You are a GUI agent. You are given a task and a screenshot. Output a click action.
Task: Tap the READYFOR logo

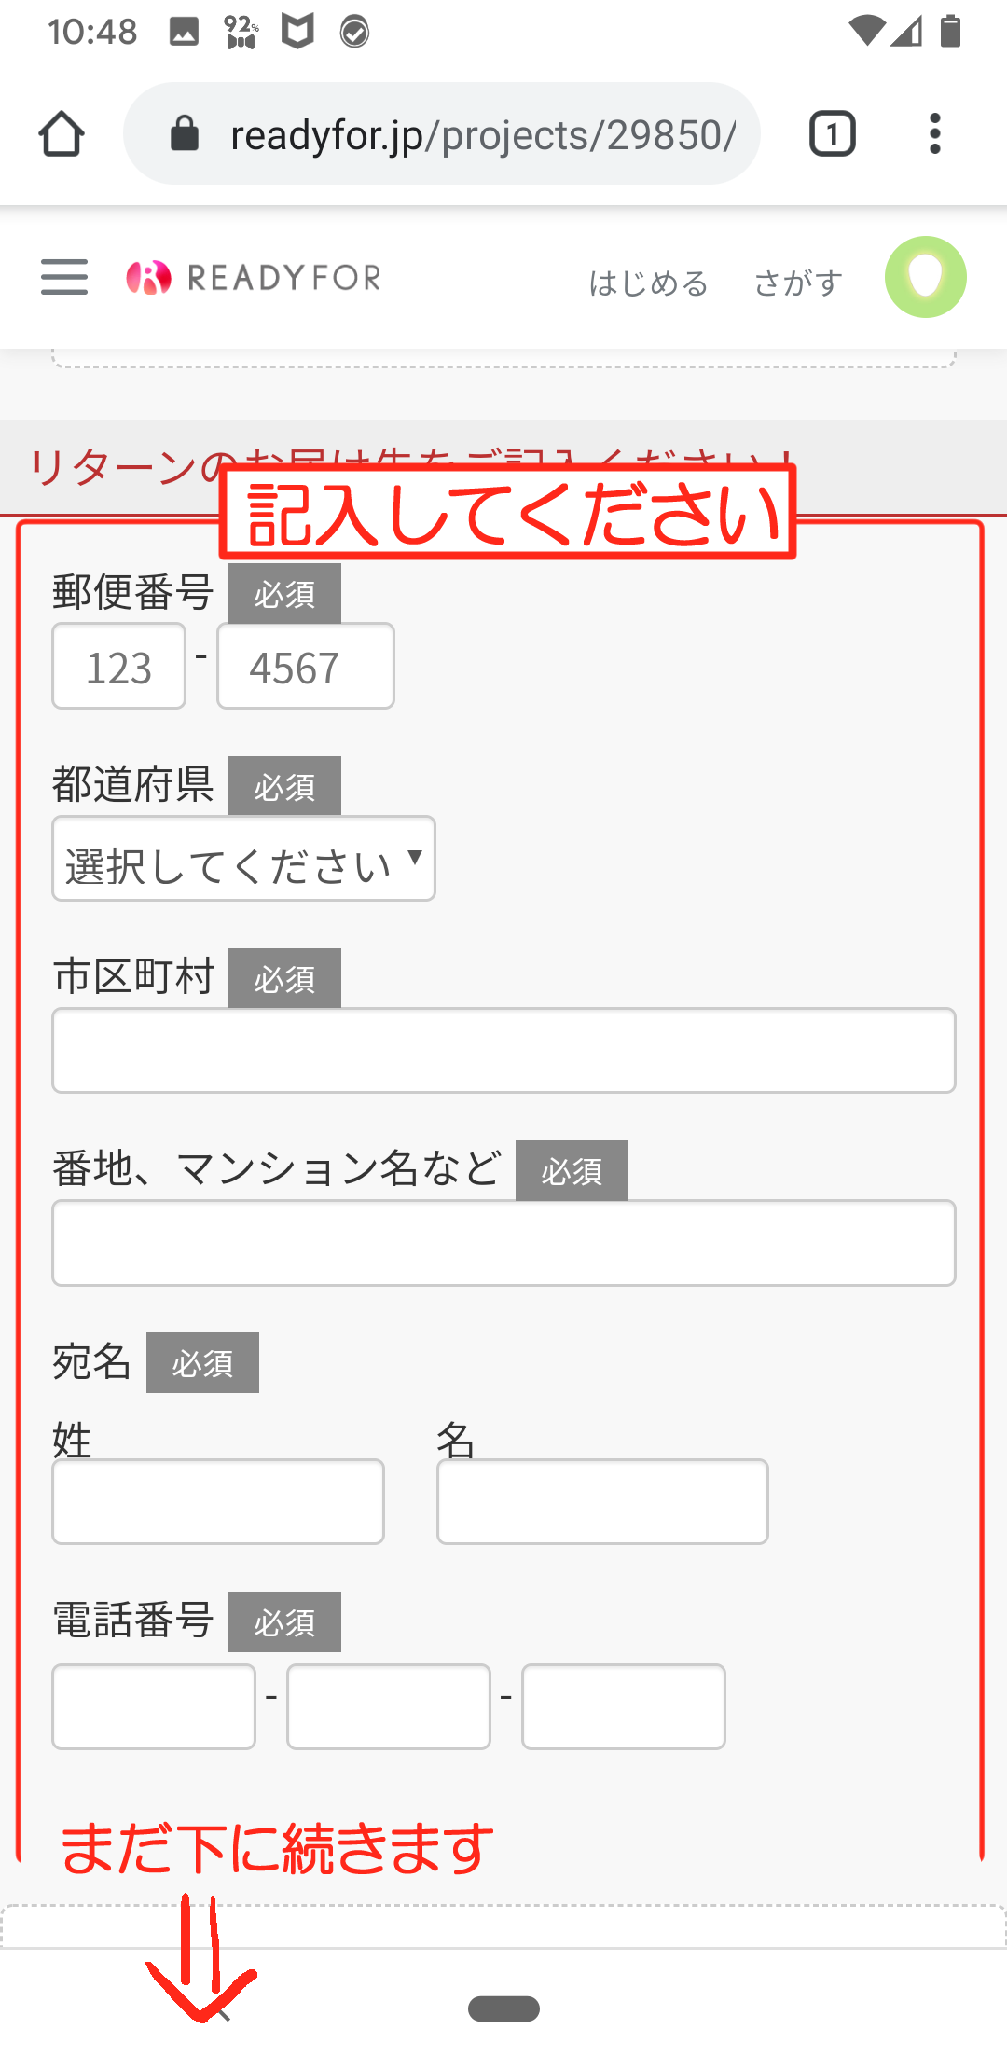254,277
